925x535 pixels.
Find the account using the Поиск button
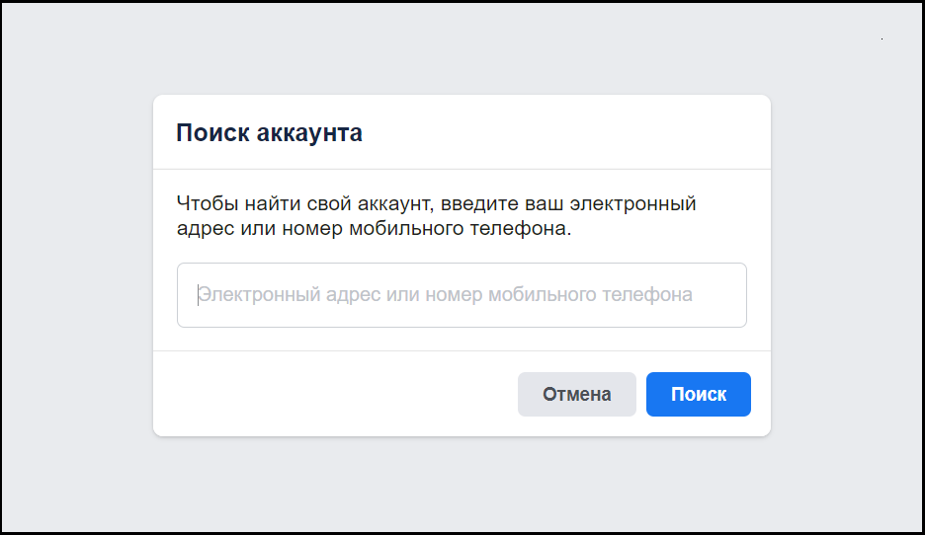[x=699, y=394]
